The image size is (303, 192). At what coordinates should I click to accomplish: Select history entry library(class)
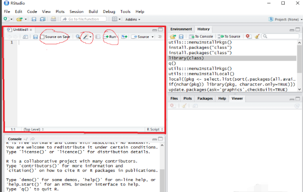(232, 58)
